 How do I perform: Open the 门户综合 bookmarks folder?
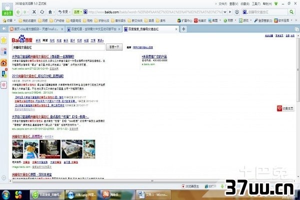(57, 20)
